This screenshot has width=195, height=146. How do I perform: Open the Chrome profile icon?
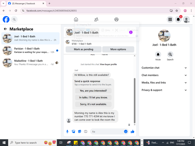point(185,11)
